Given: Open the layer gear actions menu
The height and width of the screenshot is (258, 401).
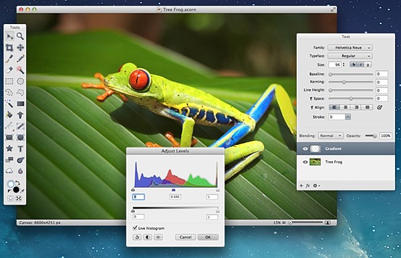Looking at the screenshot, I should (x=316, y=186).
